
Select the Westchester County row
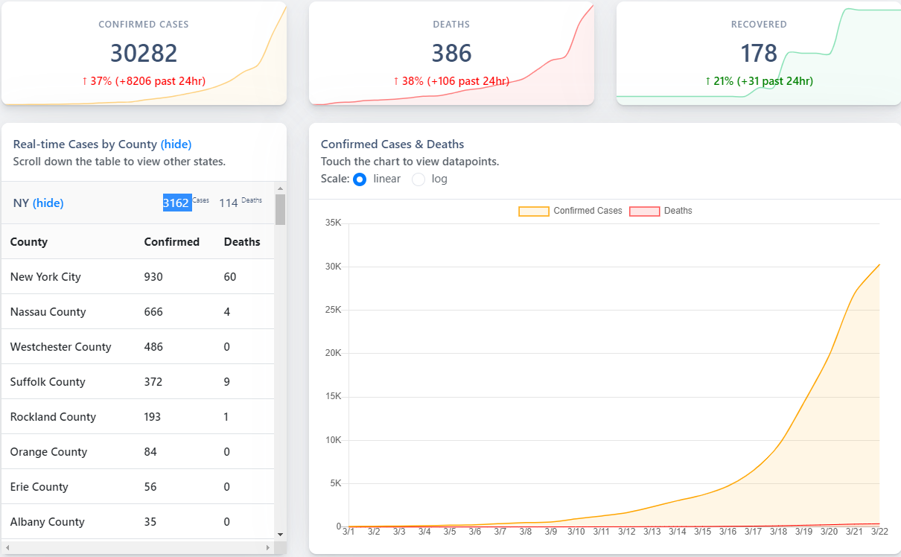[138, 347]
